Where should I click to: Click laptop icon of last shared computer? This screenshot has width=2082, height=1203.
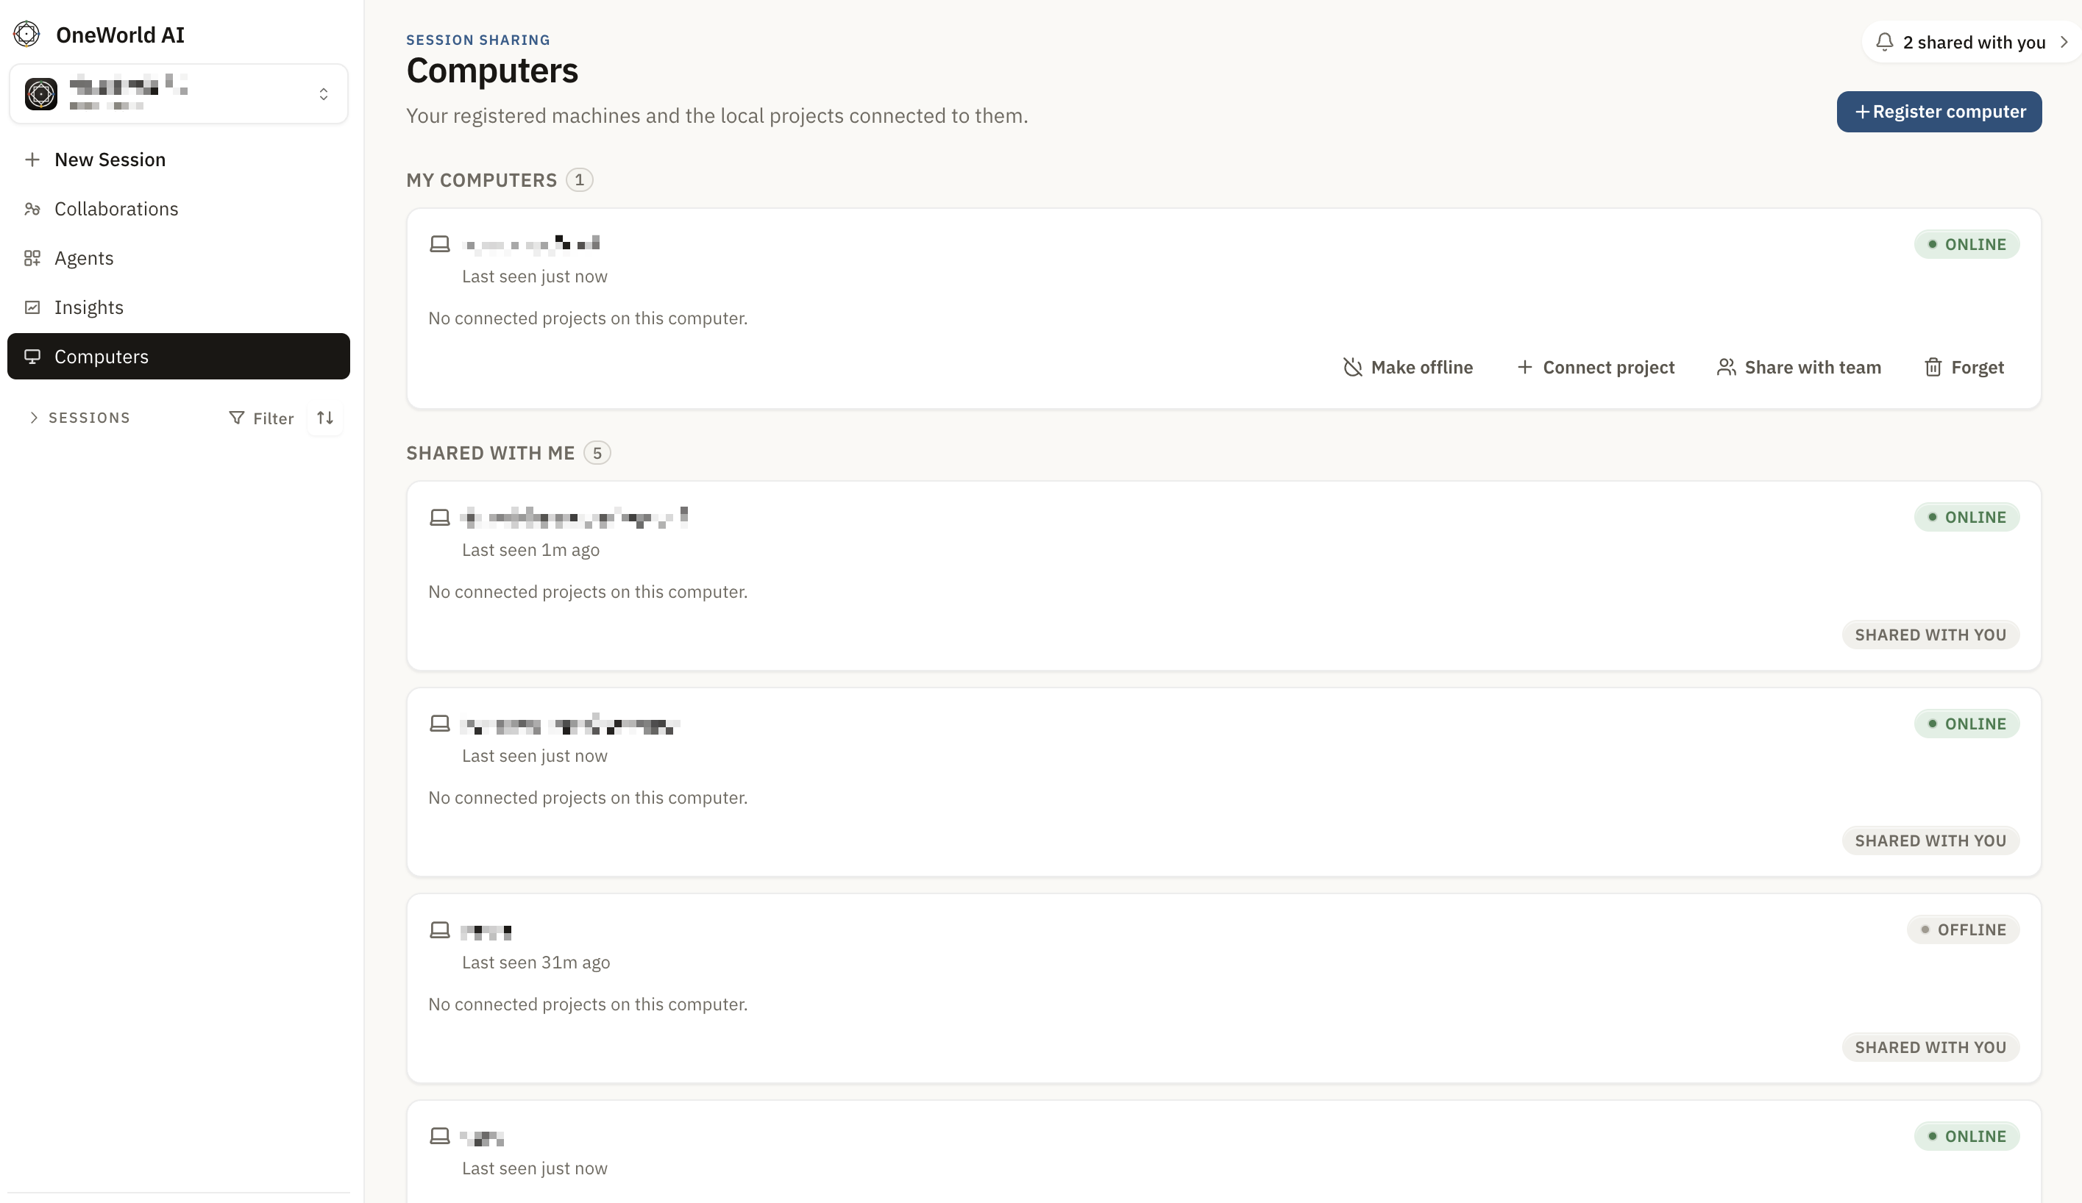[439, 1136]
